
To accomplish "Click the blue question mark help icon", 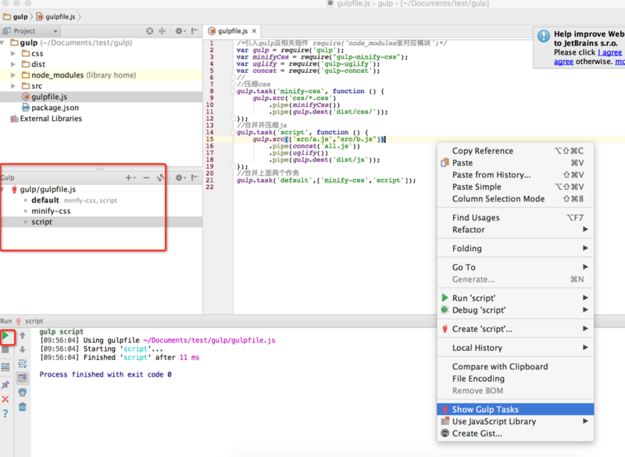I will click(x=5, y=413).
